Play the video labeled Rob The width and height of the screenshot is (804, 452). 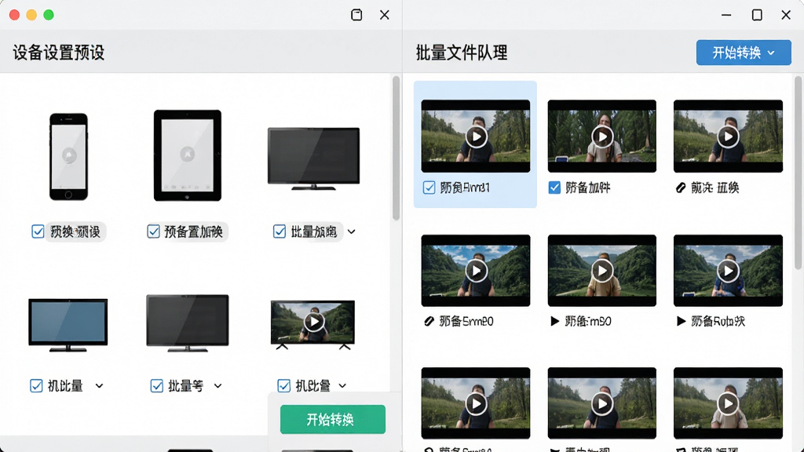point(728,271)
